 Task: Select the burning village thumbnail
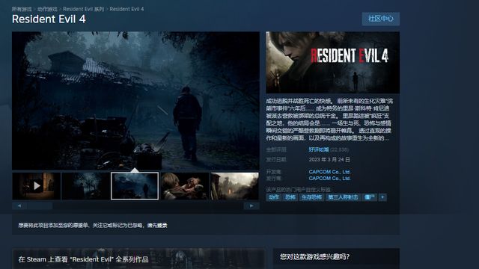(234, 186)
